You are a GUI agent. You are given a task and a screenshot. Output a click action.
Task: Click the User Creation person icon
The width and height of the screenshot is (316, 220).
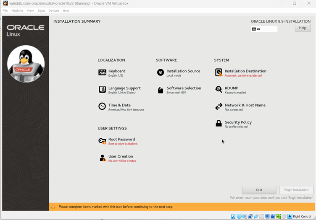coord(102,158)
